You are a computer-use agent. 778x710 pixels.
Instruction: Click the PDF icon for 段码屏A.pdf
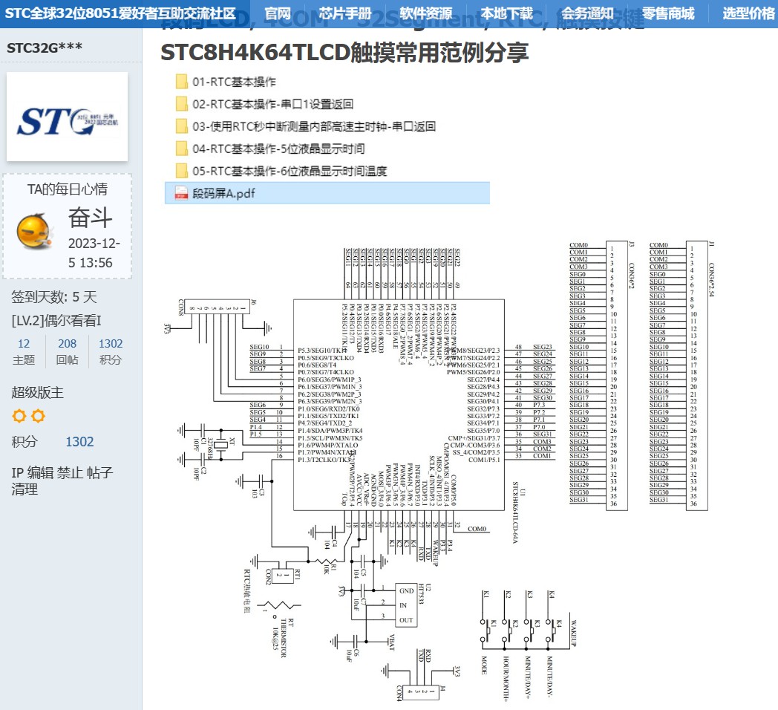tap(182, 193)
